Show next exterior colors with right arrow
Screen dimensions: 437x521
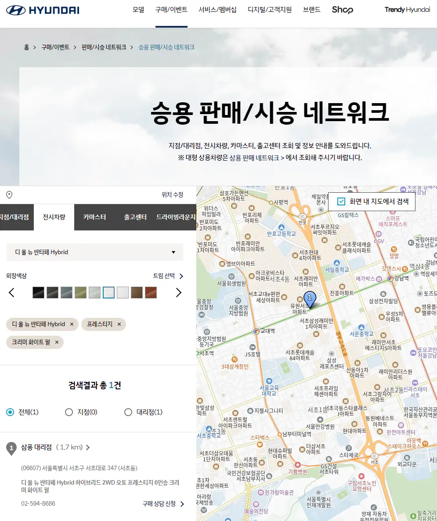(x=179, y=293)
